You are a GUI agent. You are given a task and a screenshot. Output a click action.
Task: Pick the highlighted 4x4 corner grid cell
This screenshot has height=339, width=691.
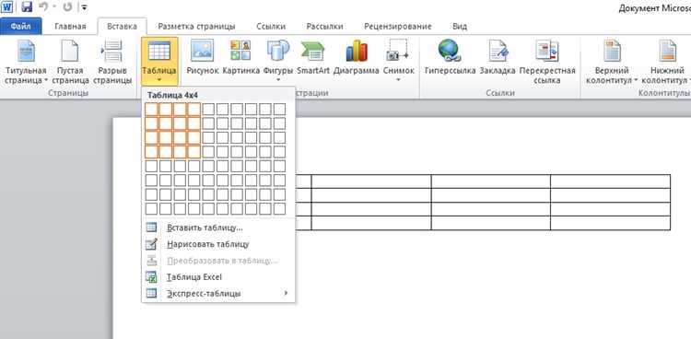pyautogui.click(x=193, y=152)
